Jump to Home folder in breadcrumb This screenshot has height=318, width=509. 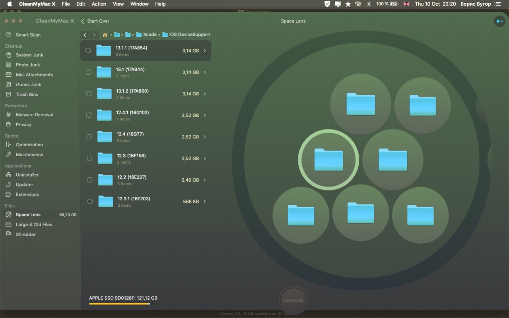click(105, 35)
